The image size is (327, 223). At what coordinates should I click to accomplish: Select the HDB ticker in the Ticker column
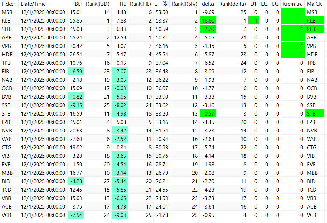coord(7,55)
